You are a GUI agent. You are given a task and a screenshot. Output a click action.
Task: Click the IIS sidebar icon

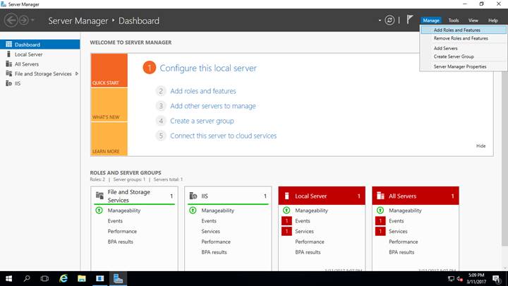8,83
